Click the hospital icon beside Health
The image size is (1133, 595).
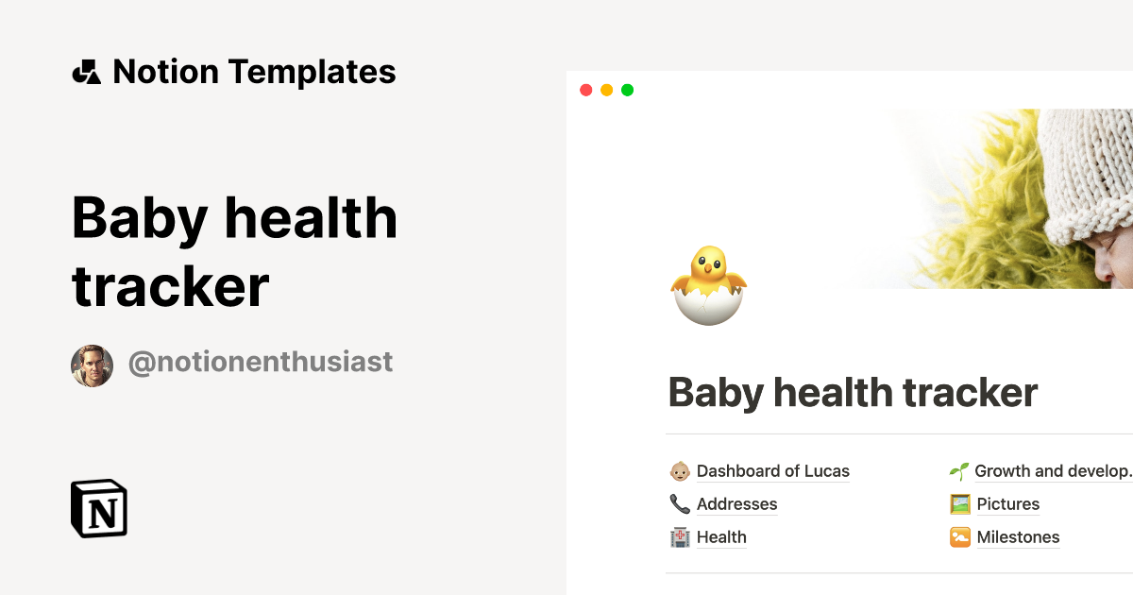coord(679,537)
